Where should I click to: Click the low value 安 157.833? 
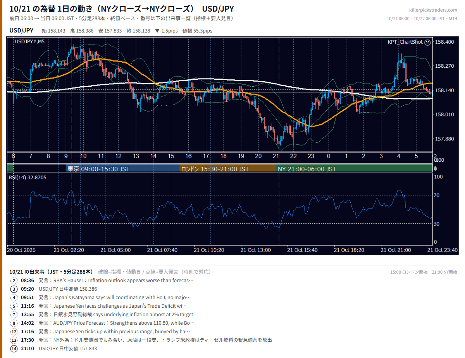tap(110, 31)
